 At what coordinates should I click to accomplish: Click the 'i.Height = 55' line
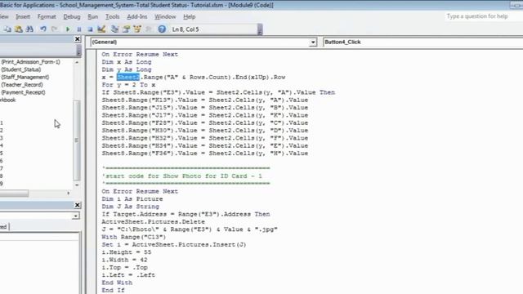127,252
